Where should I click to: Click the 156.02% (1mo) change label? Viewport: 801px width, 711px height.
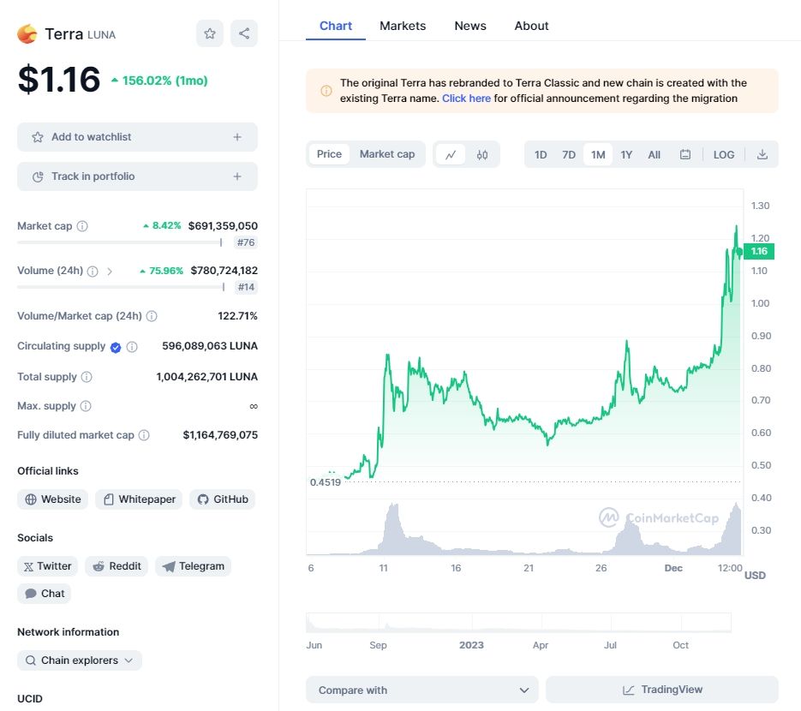[159, 81]
